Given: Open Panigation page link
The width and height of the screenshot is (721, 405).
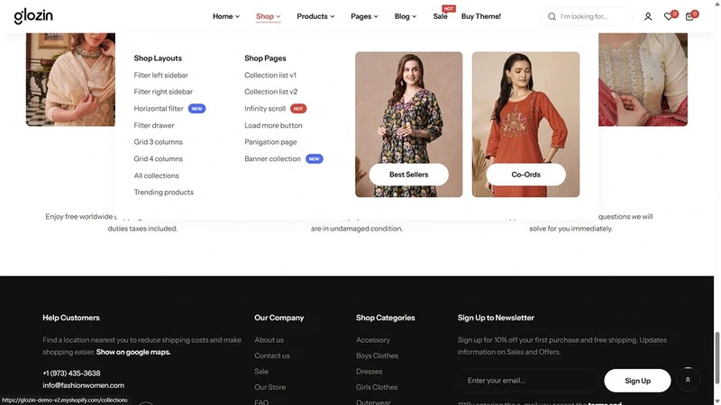Looking at the screenshot, I should point(270,142).
